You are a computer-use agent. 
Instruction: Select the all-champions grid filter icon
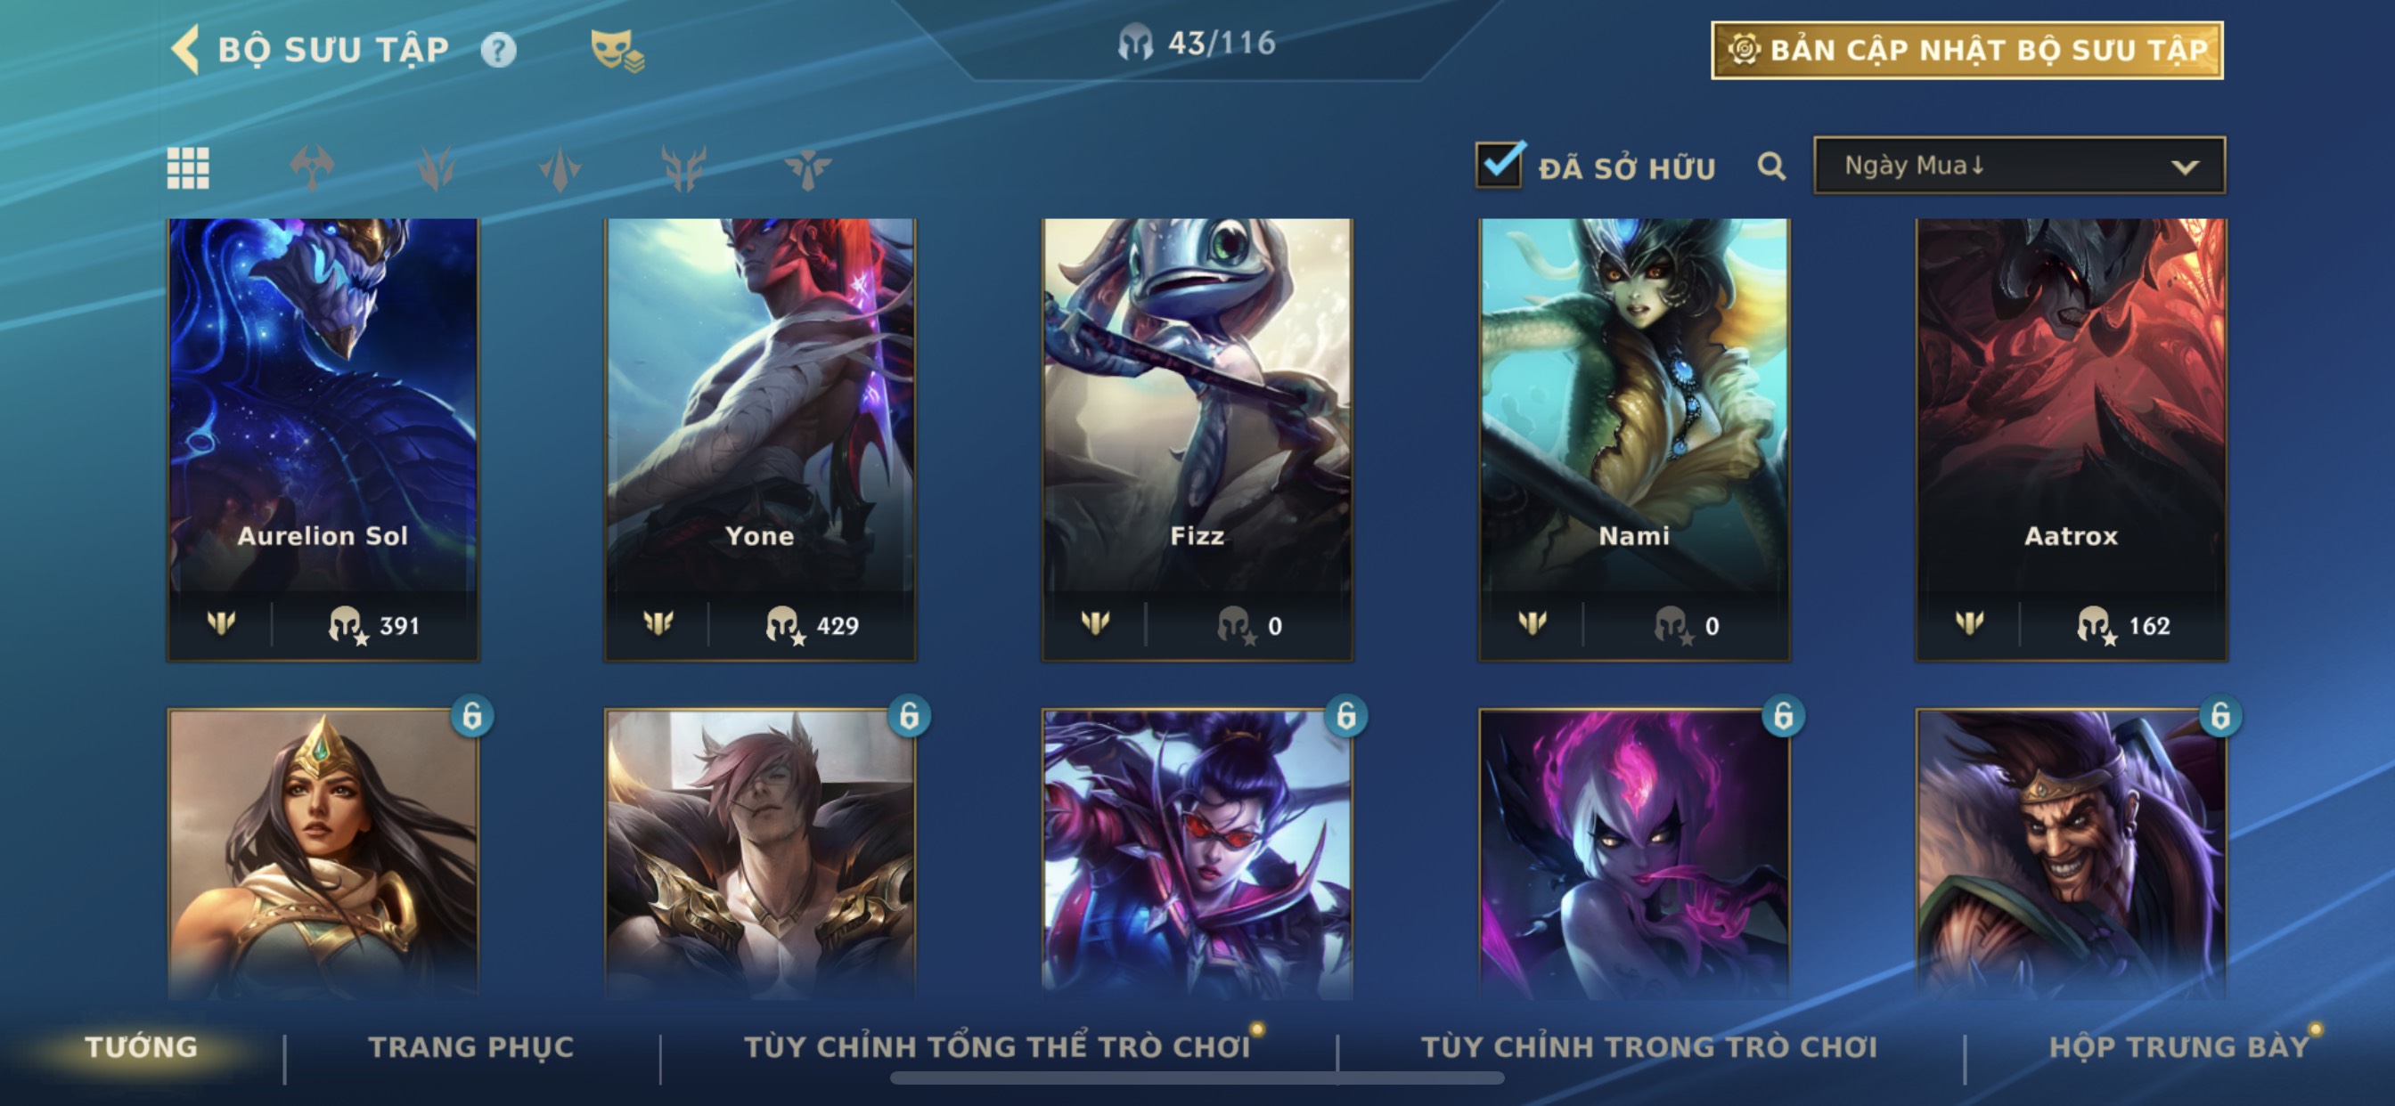click(188, 168)
